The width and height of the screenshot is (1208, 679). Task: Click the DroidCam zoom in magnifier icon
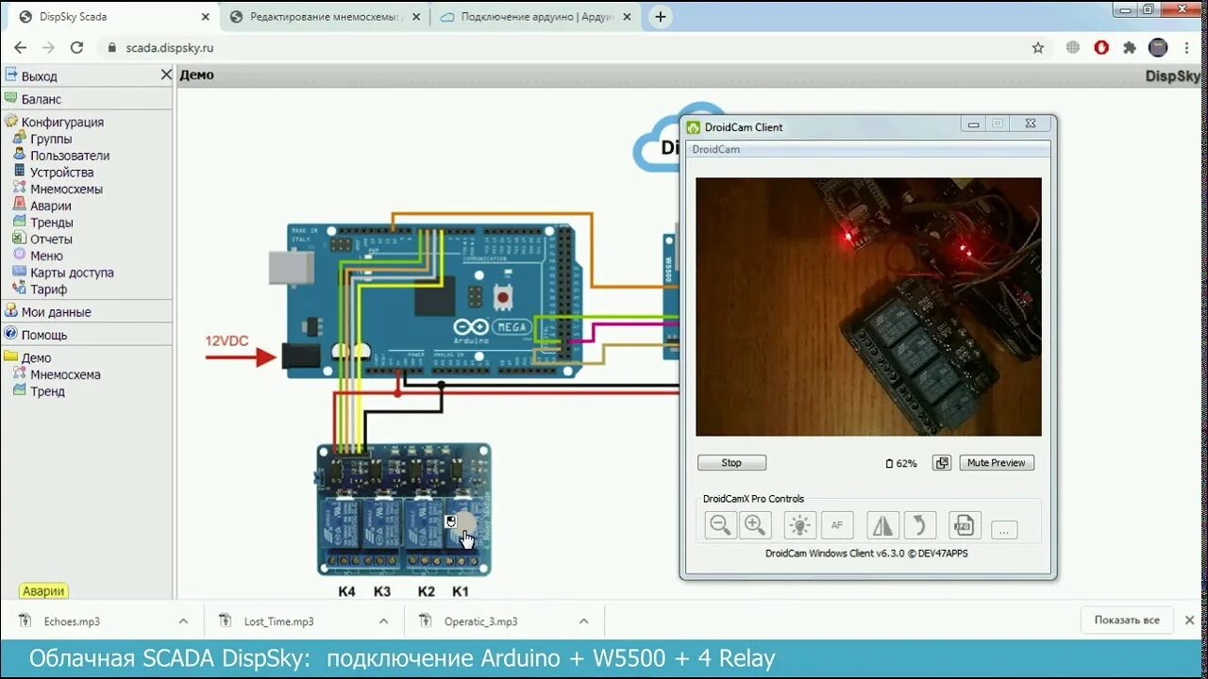coord(755,525)
